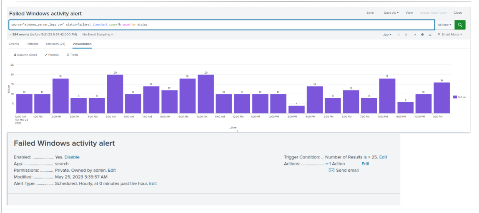Disable the alert via Disable link

[72, 157]
